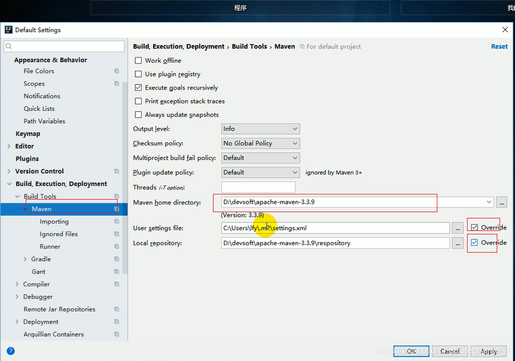The image size is (515, 361).
Task: Select Appearance & Behavior category
Action: click(51, 60)
